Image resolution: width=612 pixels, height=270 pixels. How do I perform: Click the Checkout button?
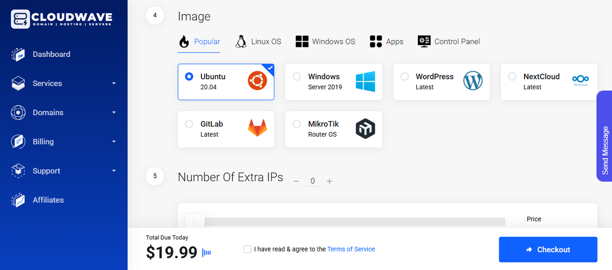(548, 249)
